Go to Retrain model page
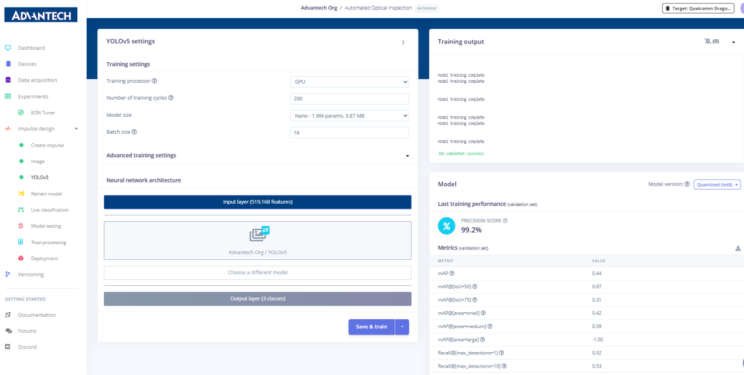 click(x=46, y=194)
